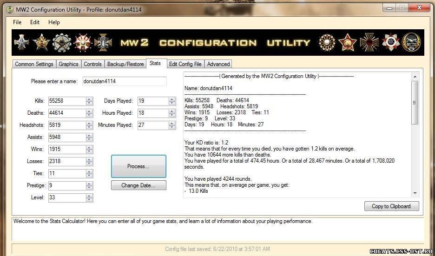
Task: Click the red star emblem in banner
Action: (x=348, y=43)
